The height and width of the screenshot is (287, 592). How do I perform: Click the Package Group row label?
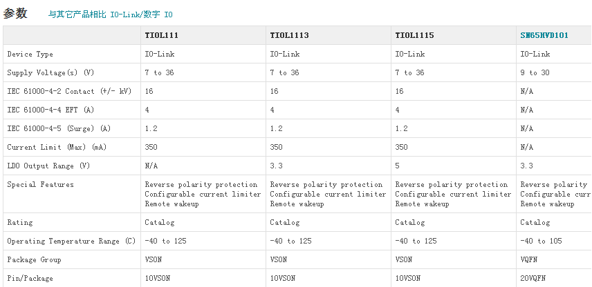click(34, 259)
